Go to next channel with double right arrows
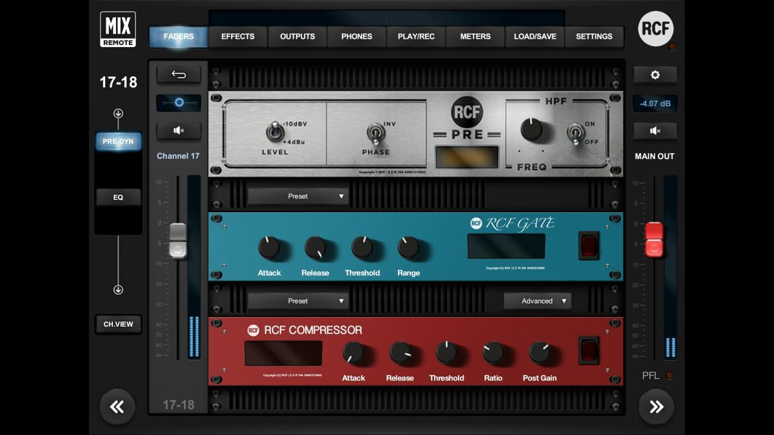Image resolution: width=774 pixels, height=435 pixels. pyautogui.click(x=656, y=407)
